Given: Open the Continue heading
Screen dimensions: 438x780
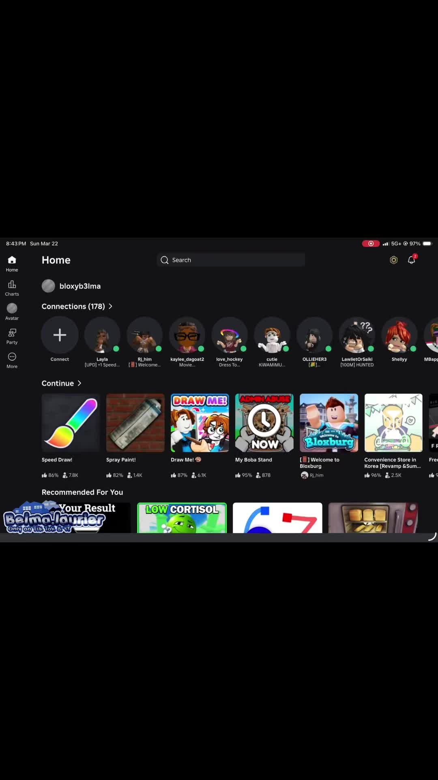Looking at the screenshot, I should (x=58, y=383).
